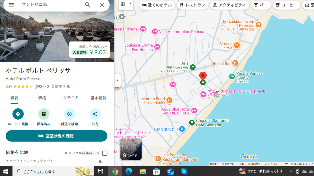Clear the search with the X icon
Viewport: 314px width, 176px height.
(x=102, y=5)
